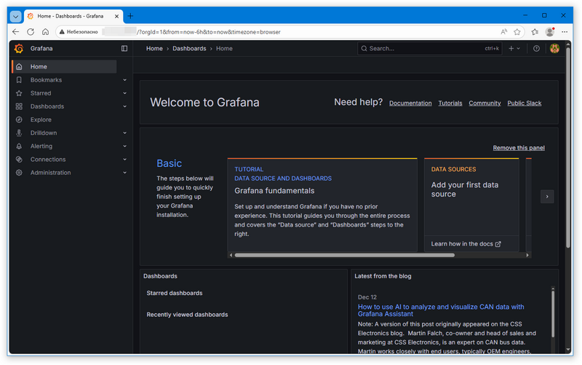Click the Drilldown icon in the sidebar

click(19, 133)
